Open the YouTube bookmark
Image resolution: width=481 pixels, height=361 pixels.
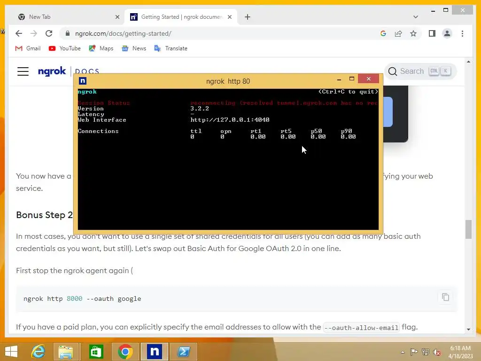[64, 48]
